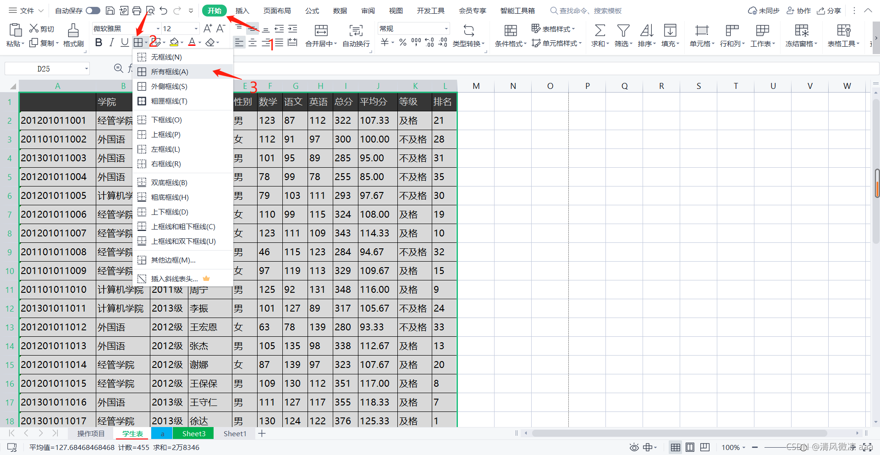This screenshot has width=880, height=455.
Task: Click the 协作 collaborate button
Action: click(x=799, y=11)
